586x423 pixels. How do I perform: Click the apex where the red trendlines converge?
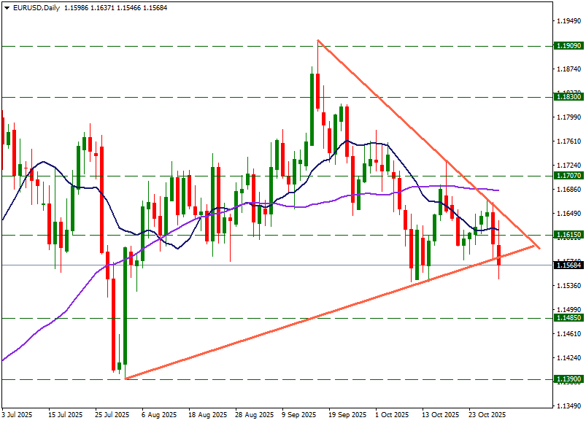[x=539, y=248]
